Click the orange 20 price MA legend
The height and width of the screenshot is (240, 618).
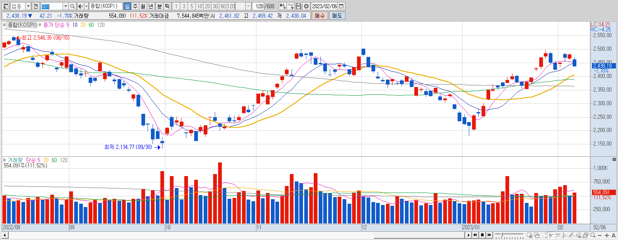click(83, 25)
